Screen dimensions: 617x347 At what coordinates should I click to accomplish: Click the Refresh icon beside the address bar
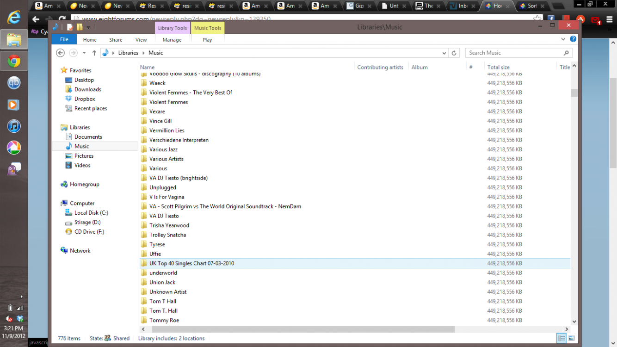coord(454,53)
